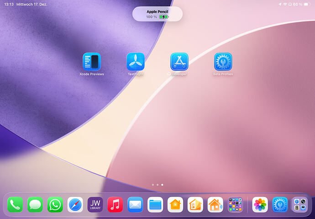The image size is (315, 219).
Task: Open Messages from the dock
Action: tap(35, 204)
